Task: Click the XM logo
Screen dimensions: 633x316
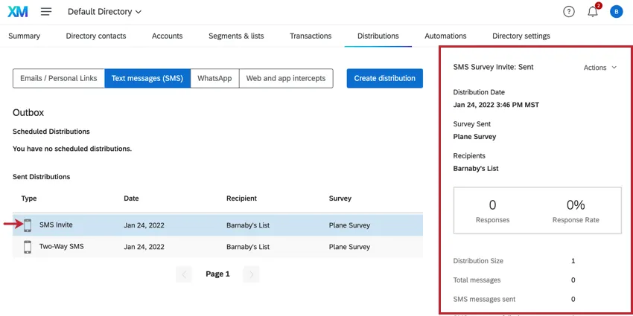Action: (18, 12)
